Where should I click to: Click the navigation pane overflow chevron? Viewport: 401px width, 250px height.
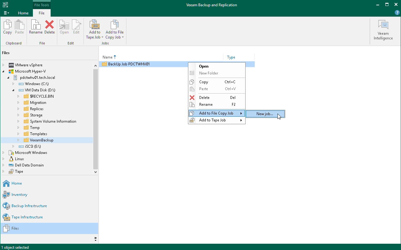[95, 239]
